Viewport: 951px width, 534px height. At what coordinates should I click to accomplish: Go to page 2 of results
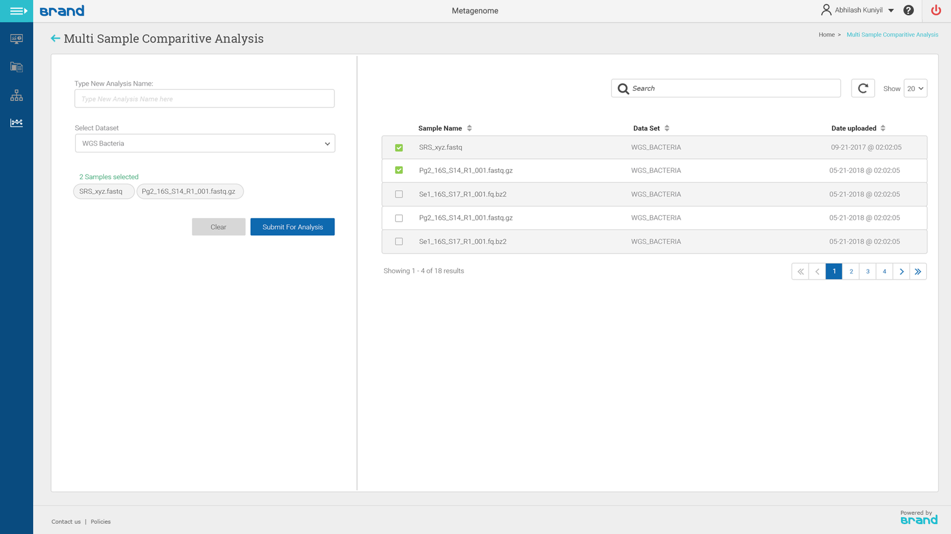coord(851,271)
